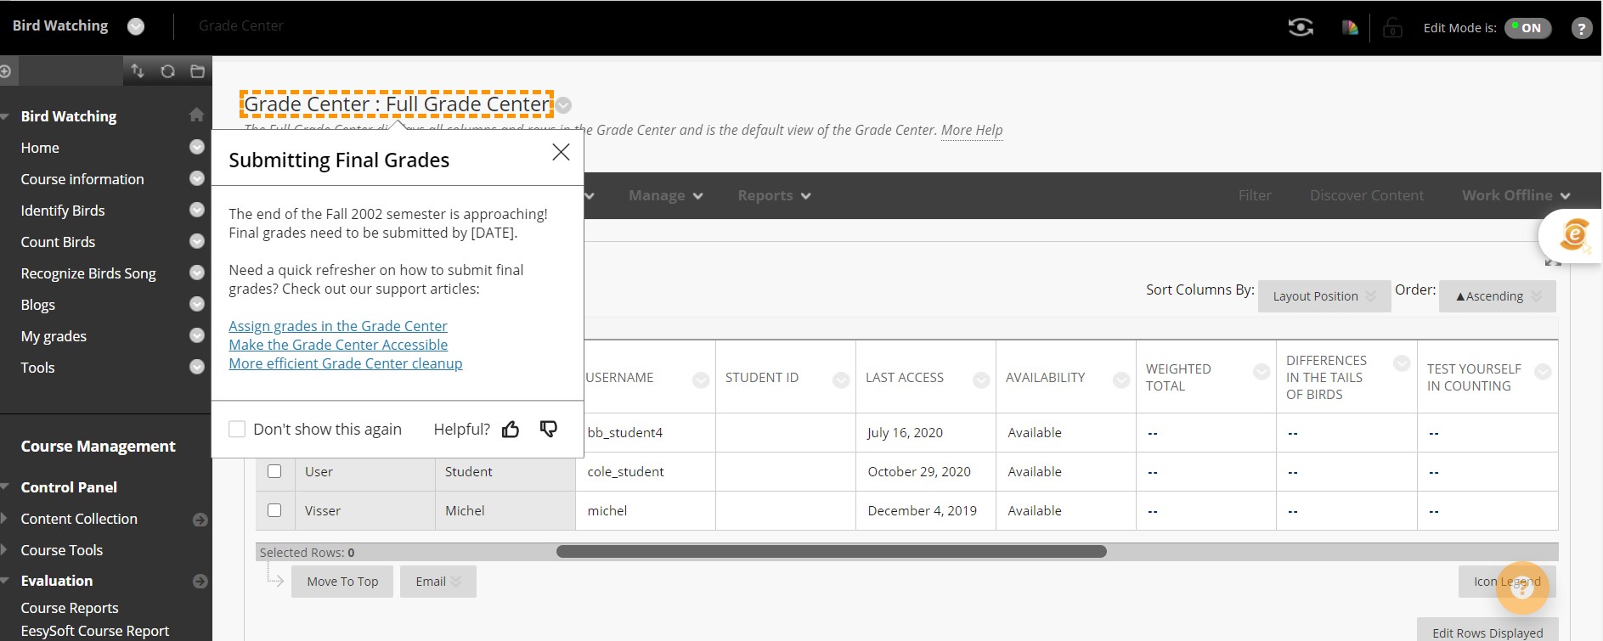Open Layout Position sort dropdown
1603x641 pixels.
tap(1324, 296)
